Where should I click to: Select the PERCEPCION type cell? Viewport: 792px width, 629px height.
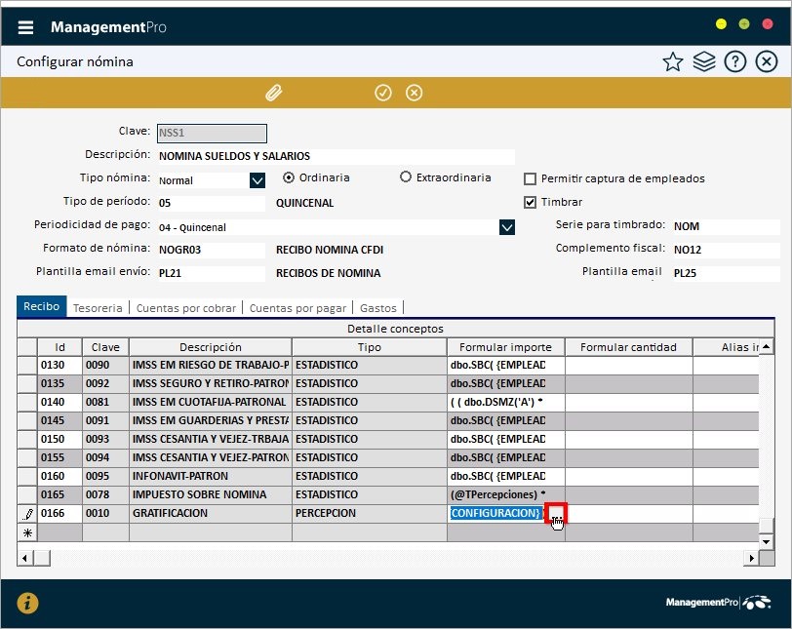coord(370,513)
